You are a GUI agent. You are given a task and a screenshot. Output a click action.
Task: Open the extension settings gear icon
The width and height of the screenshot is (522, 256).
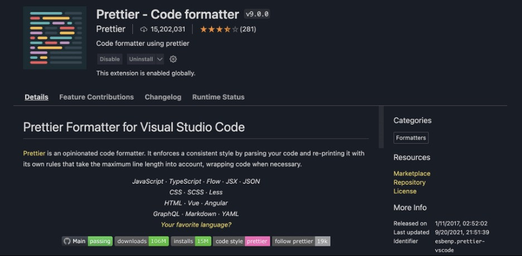pos(173,59)
